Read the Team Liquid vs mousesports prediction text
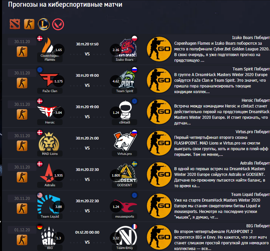This screenshot has width=270, height=251. (x=217, y=209)
